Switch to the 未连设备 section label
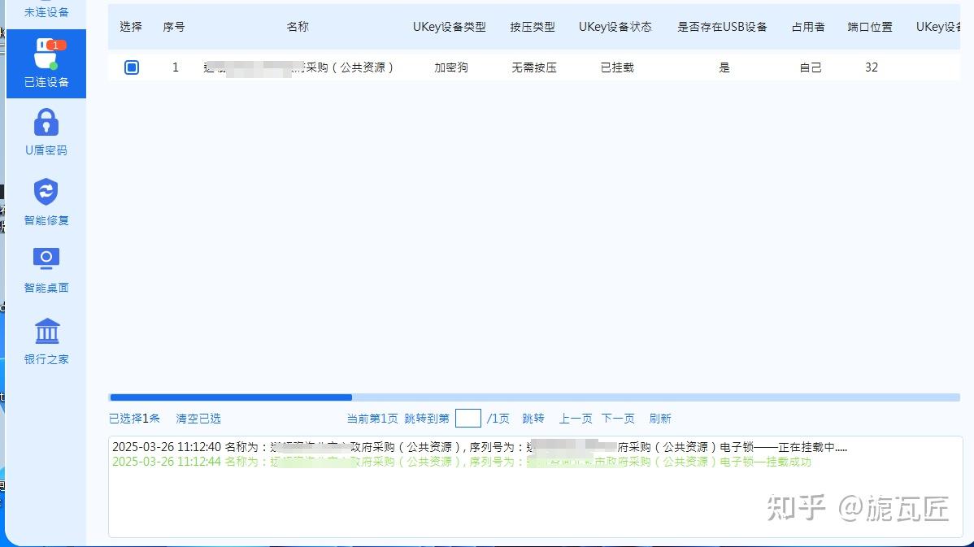The height and width of the screenshot is (547, 974). click(46, 11)
